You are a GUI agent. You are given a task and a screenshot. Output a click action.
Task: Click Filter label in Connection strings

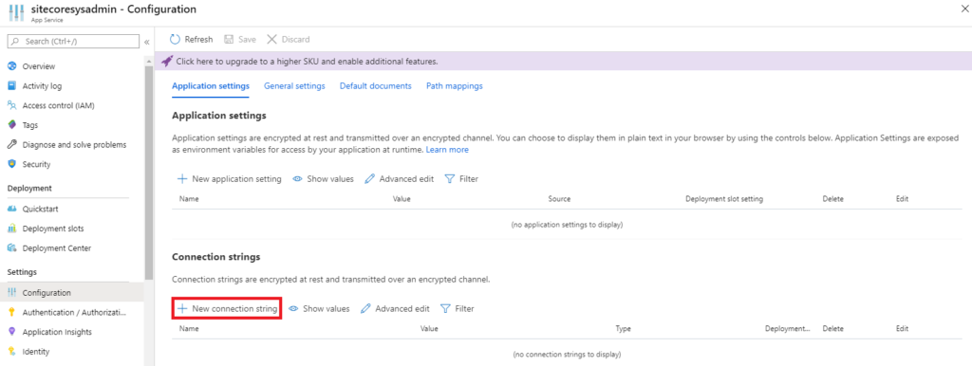(x=464, y=308)
